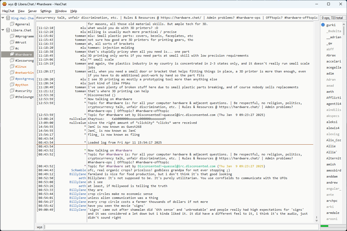Collapse the Libera.Chat server tree
The image size is (347, 231).
click(x=3, y=30)
